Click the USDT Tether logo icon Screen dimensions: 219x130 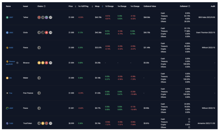(x=7, y=17)
